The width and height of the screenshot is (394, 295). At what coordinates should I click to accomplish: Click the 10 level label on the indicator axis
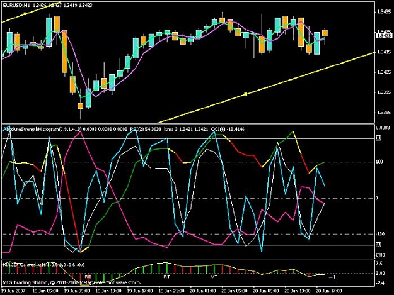(x=378, y=245)
